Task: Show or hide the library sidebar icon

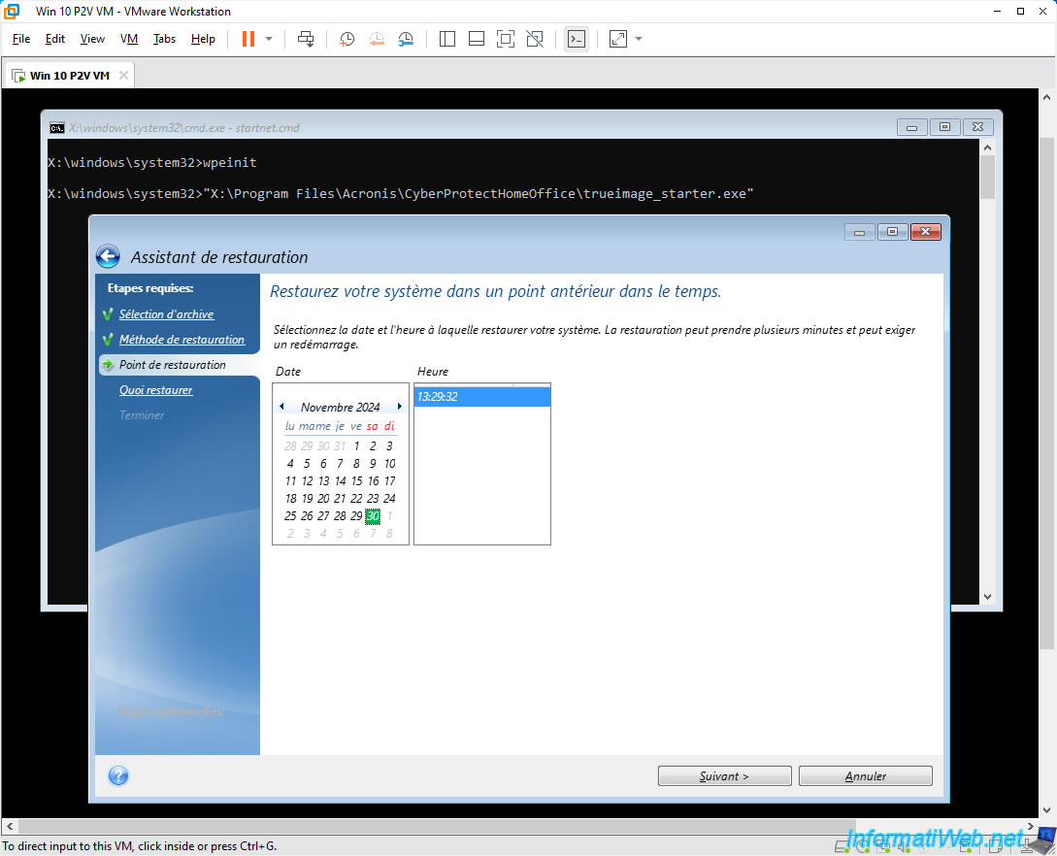Action: [x=446, y=39]
